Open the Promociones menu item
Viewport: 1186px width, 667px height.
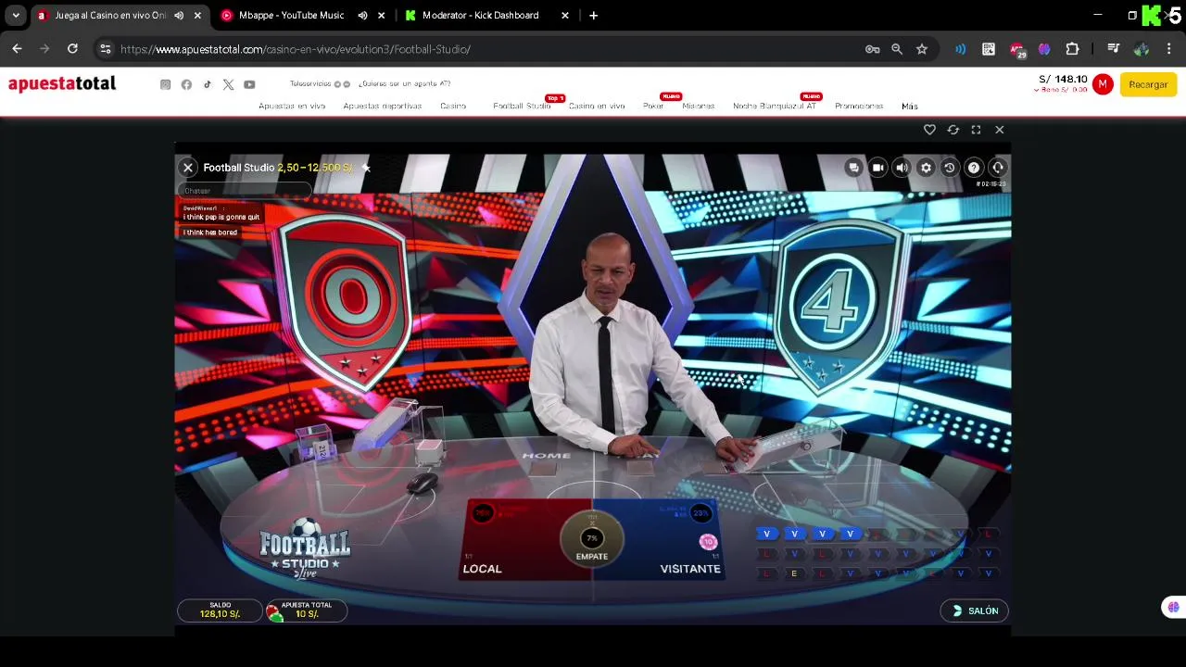pos(859,106)
